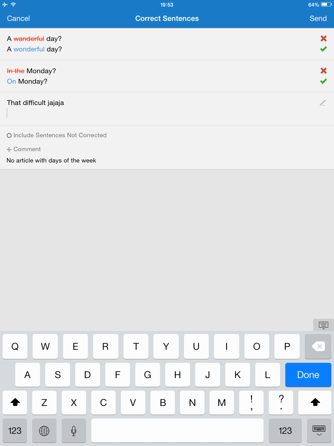The height and width of the screenshot is (446, 334).
Task: Tap the pencil edit icon for jajaja sentence
Action: coord(323,103)
